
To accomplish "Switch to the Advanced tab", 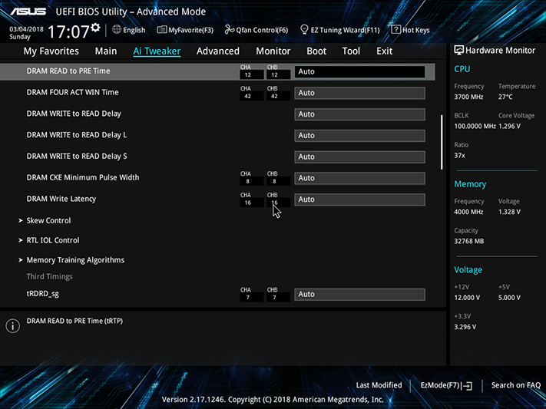I will [x=218, y=51].
